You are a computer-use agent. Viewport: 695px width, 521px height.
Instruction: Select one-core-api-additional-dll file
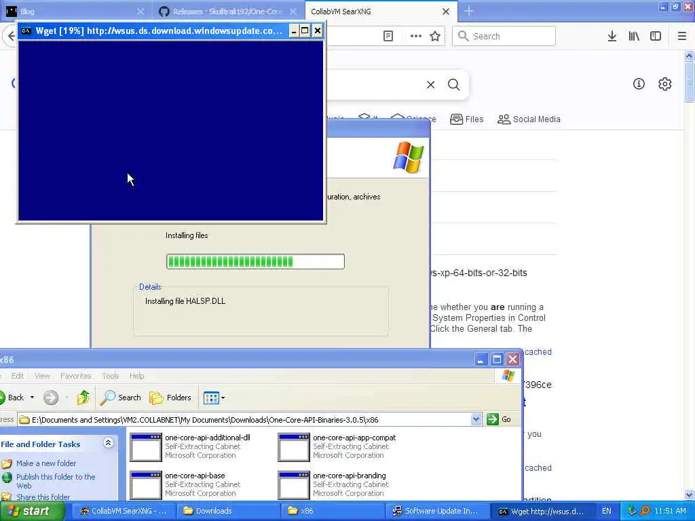coord(191,446)
